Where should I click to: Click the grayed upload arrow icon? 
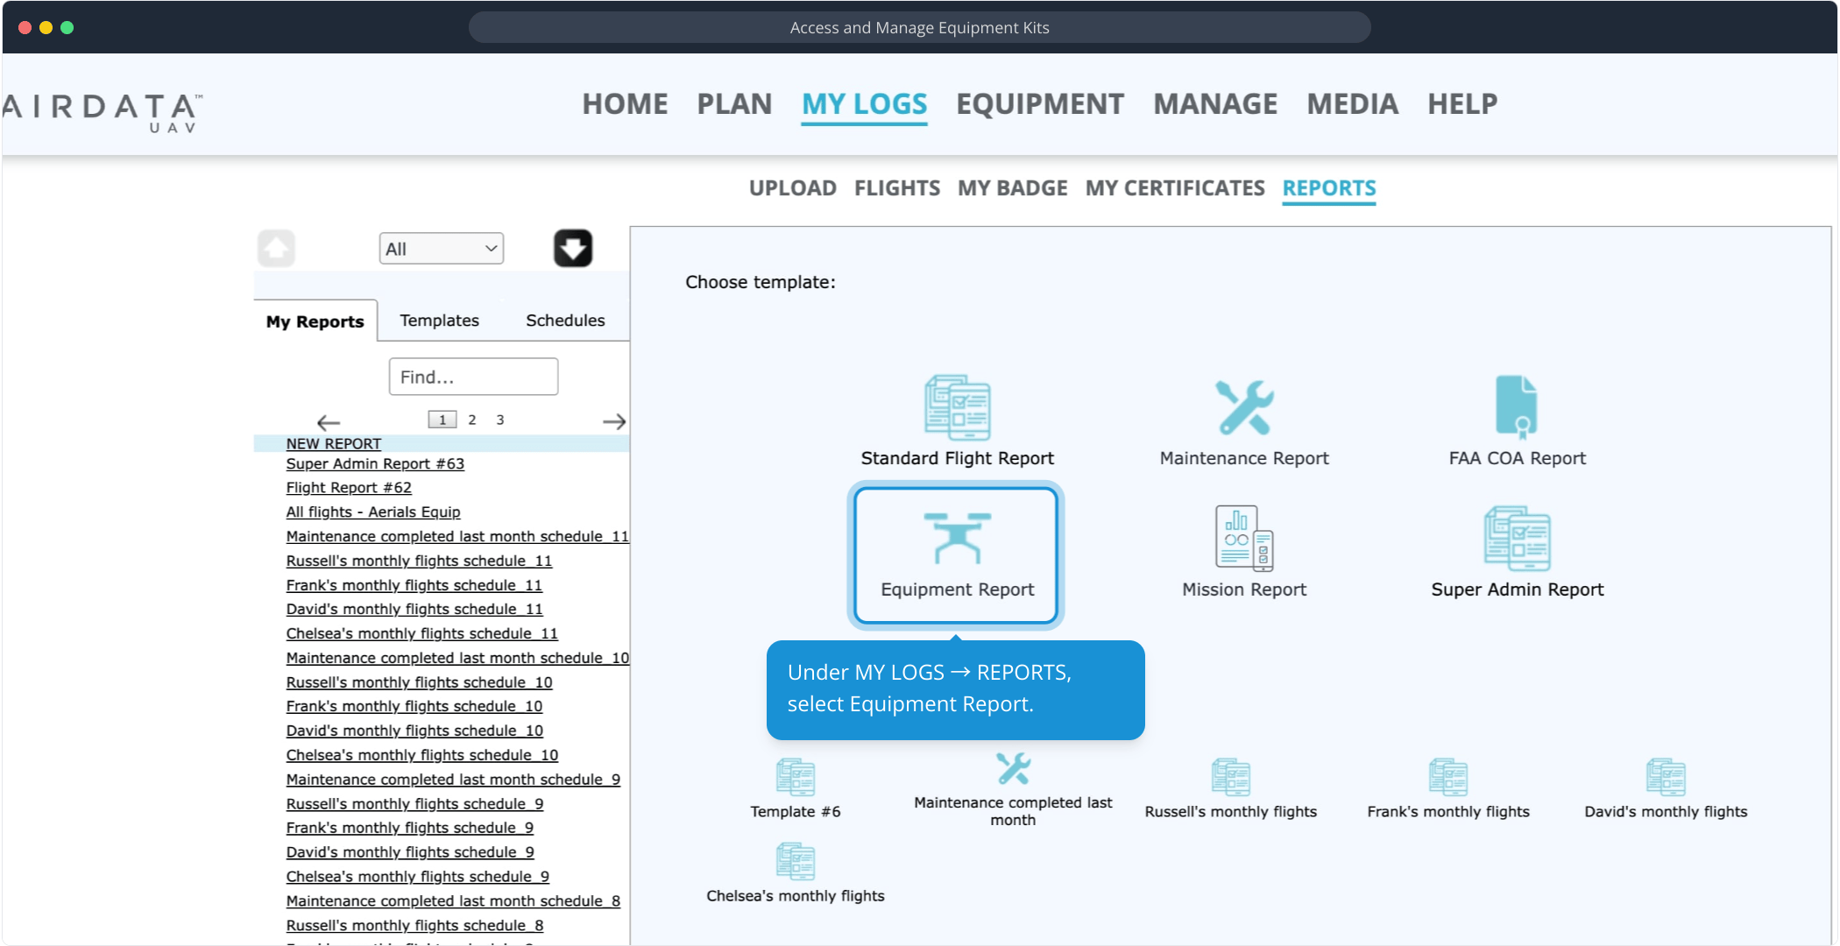[277, 249]
